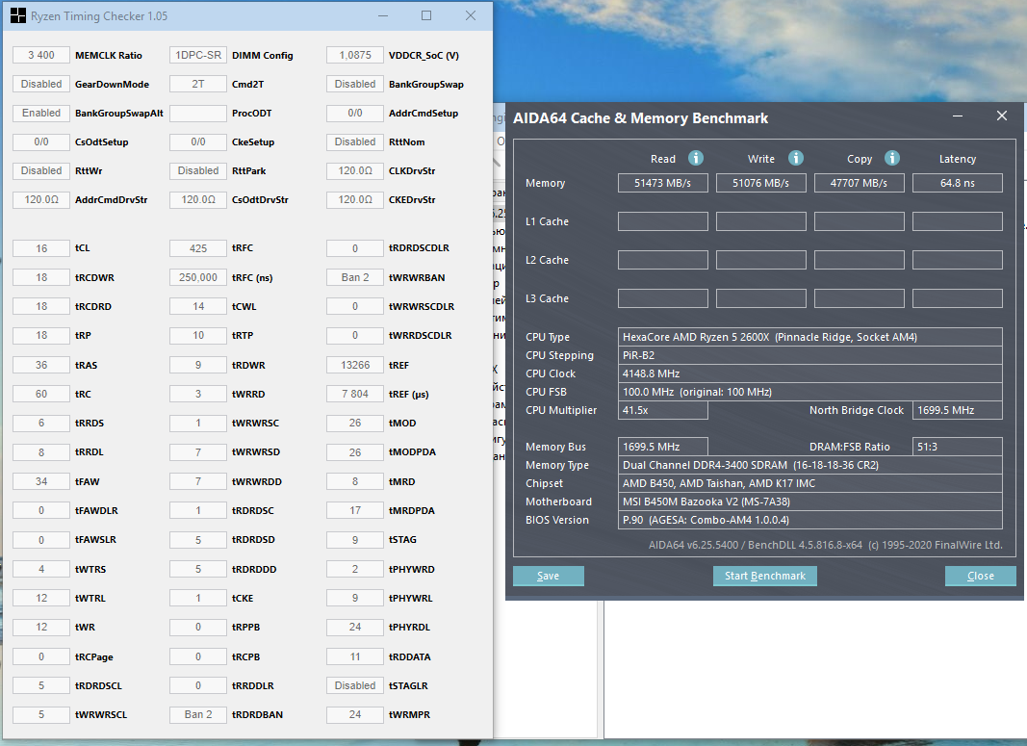Screen dimensions: 1027x746
Task: Click the CLKDrvStr value field
Action: point(355,170)
